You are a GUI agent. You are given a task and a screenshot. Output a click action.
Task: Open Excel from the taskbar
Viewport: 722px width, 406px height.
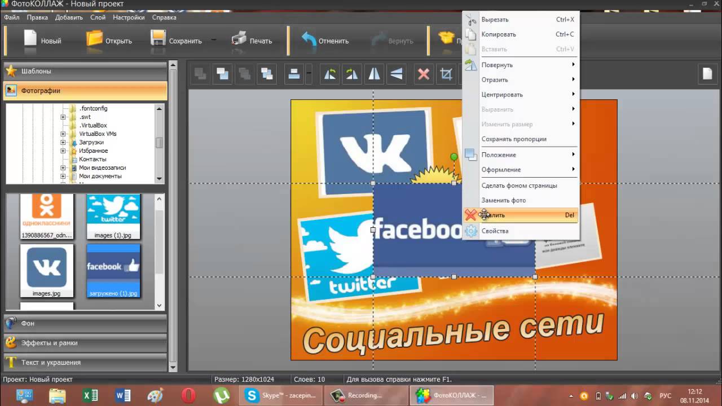coord(90,395)
